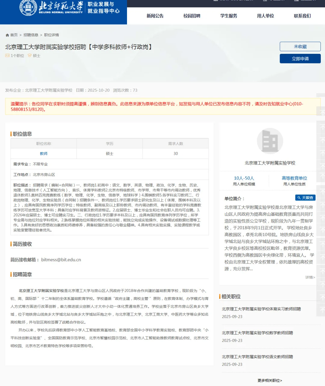Open 体育实习教师招聘 related job
325x386 pixels.
click(x=261, y=309)
